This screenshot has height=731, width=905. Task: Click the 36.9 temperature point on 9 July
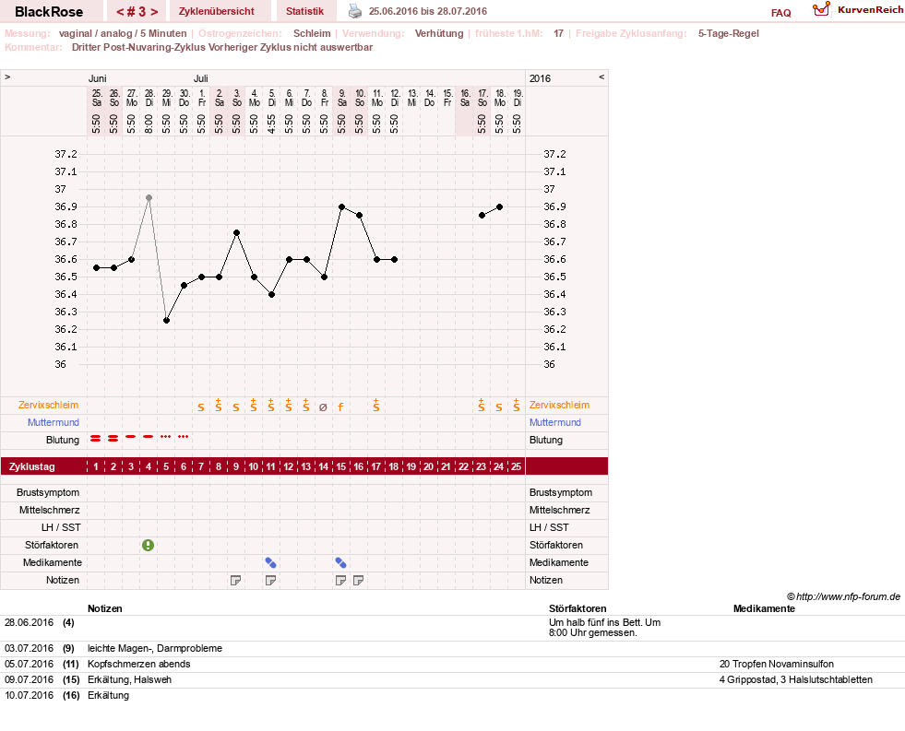[341, 206]
